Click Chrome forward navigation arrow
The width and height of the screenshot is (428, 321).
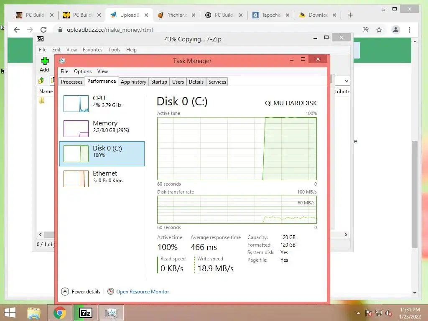[30, 30]
